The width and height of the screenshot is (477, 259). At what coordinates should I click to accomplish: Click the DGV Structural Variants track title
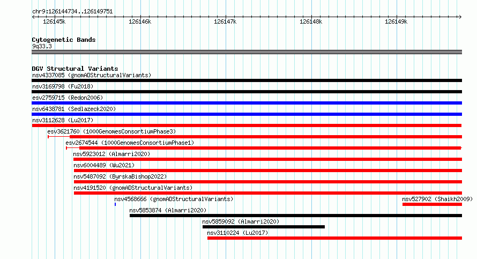tap(75, 69)
